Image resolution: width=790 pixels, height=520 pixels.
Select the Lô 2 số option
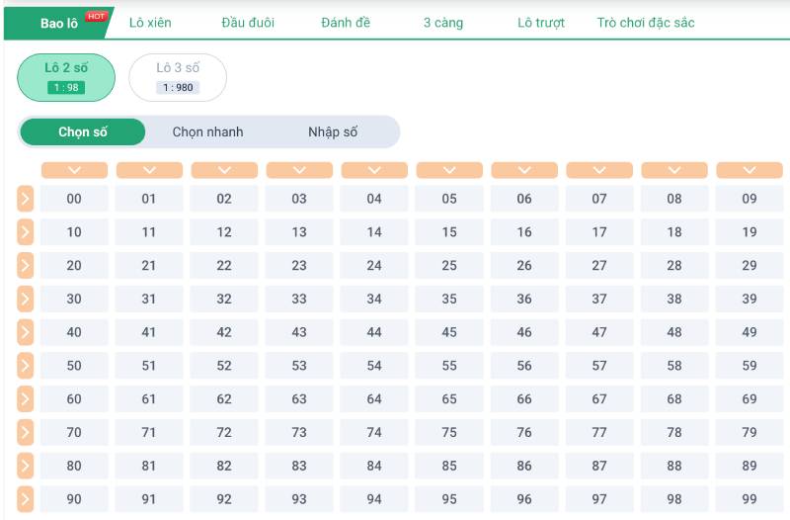66,77
